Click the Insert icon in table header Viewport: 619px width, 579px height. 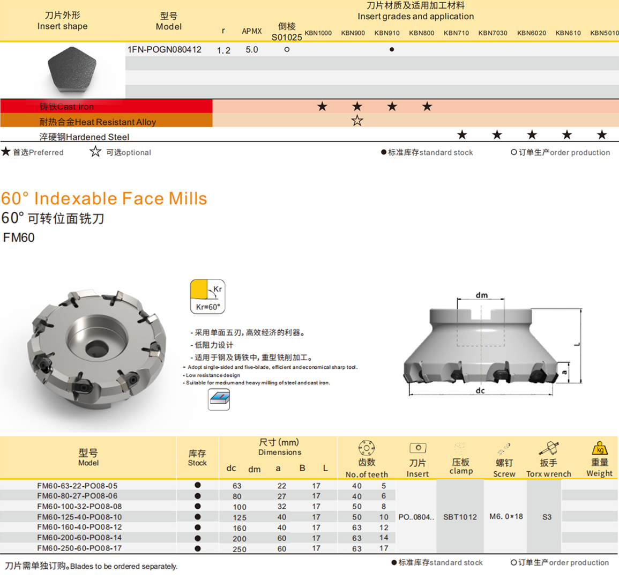[x=417, y=448]
